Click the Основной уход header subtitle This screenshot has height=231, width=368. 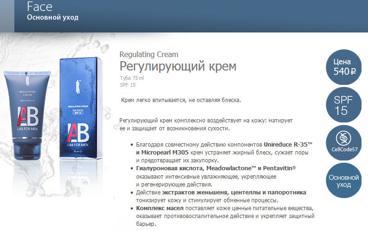click(x=53, y=18)
